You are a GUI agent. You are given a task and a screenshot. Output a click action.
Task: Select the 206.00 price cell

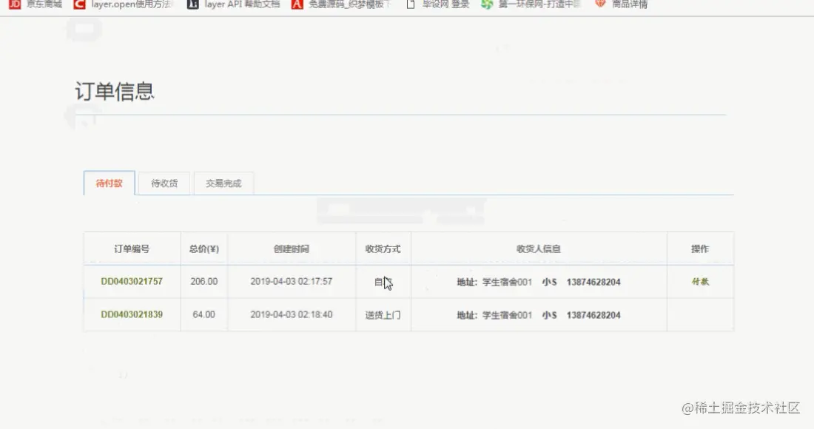(x=204, y=281)
